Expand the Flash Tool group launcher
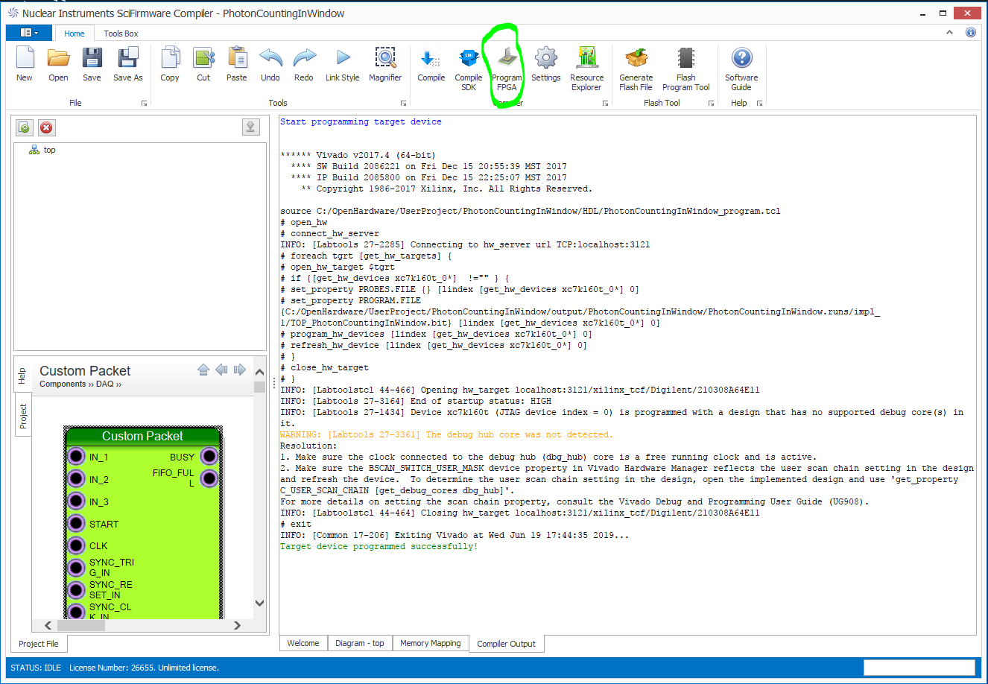Screen dimensions: 988x684 tap(711, 104)
